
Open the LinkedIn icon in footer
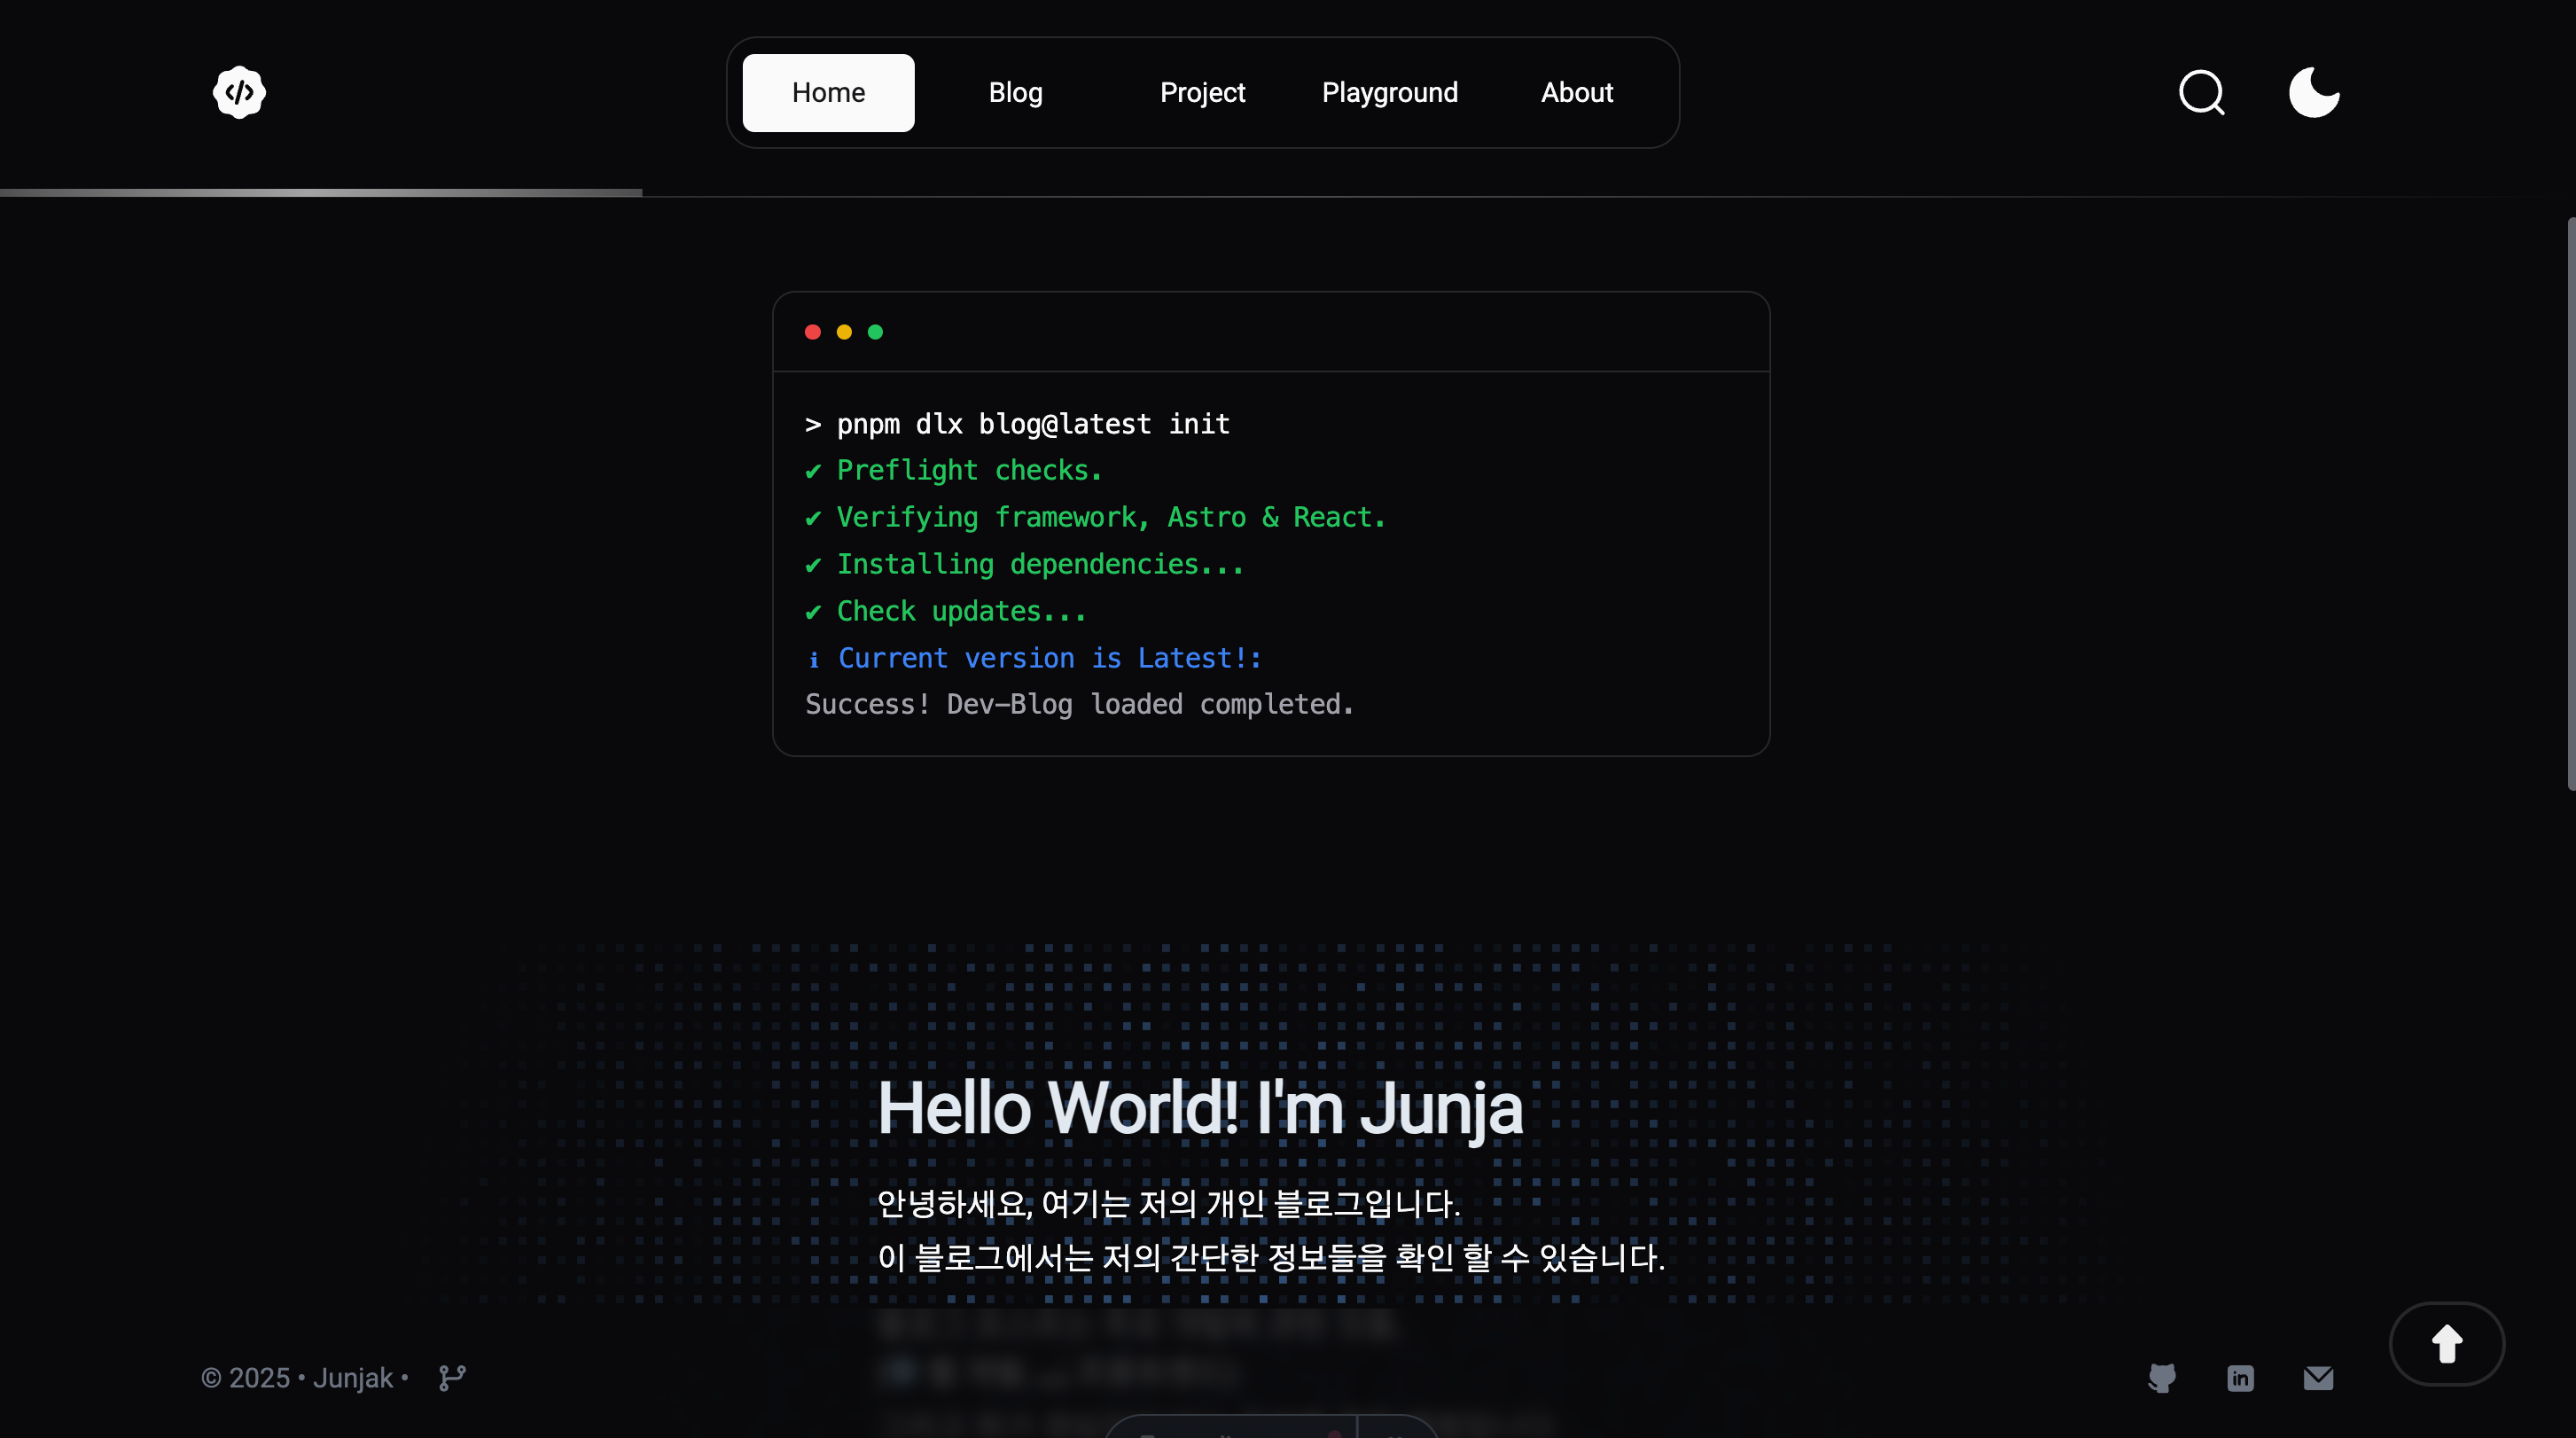coord(2240,1378)
